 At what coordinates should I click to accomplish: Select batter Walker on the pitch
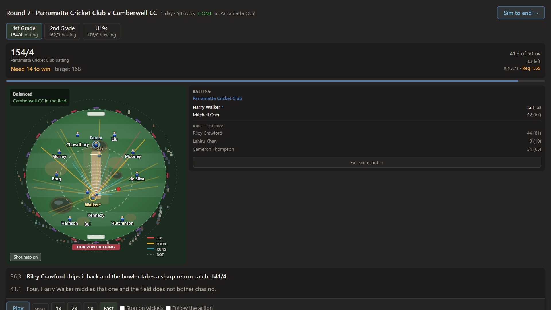(x=92, y=197)
